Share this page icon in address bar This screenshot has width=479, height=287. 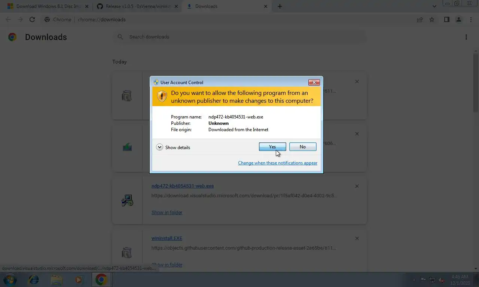pos(420,19)
